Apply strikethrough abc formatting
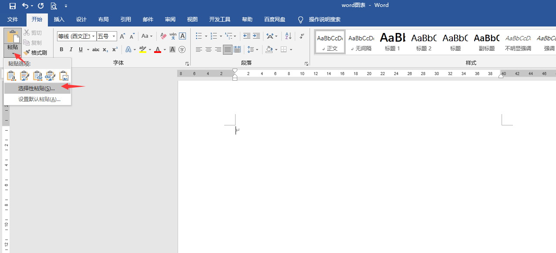The width and height of the screenshot is (556, 253). point(96,49)
